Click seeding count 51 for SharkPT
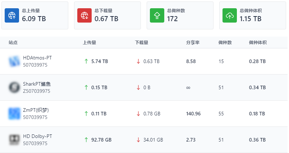This screenshot has width=289, height=153. (221, 87)
